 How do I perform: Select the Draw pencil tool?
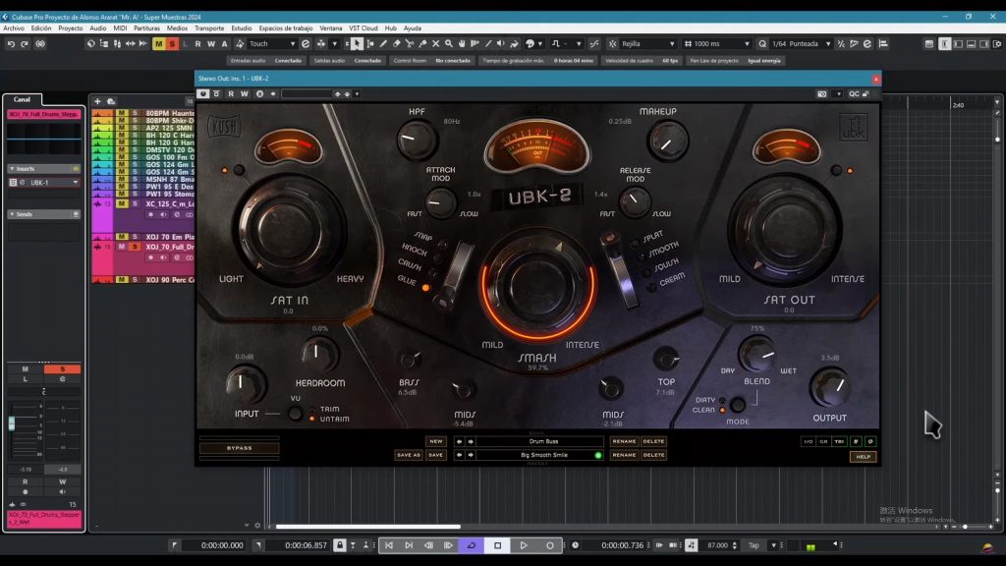(383, 43)
